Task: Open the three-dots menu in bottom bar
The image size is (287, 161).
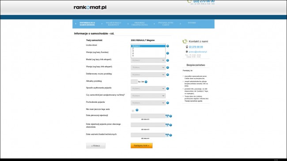Action: point(276,160)
